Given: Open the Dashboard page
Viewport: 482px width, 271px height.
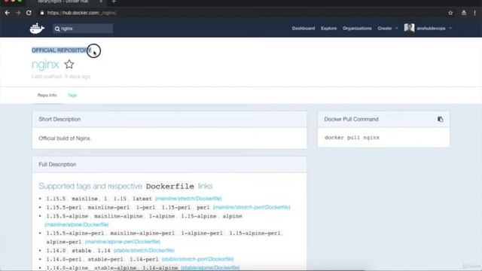Looking at the screenshot, I should [304, 29].
